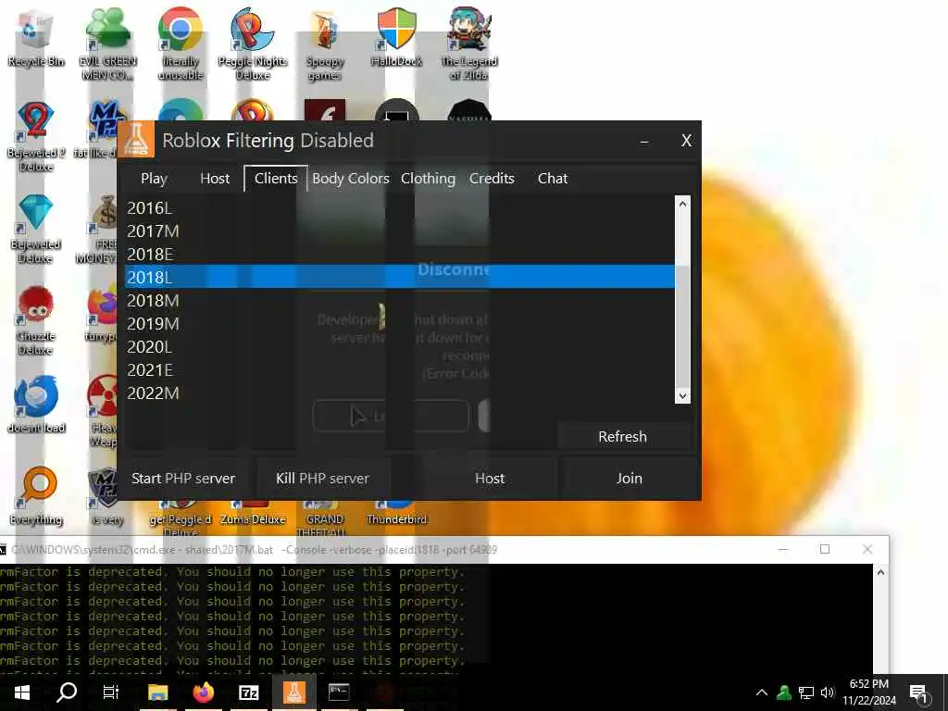Click Start PHP server

click(x=183, y=479)
